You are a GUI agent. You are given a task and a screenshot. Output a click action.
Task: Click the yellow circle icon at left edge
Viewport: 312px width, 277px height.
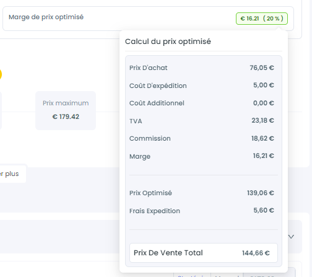1,74
